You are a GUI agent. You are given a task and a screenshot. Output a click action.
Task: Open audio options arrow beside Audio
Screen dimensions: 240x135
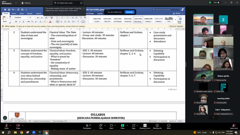click(x=10, y=125)
